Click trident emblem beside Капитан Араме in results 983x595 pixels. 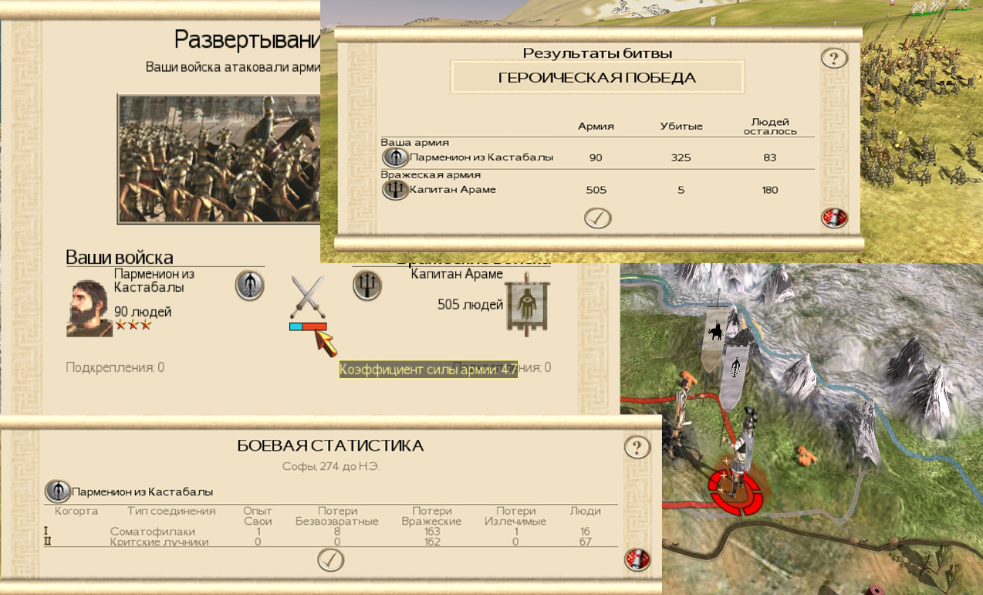coord(396,189)
